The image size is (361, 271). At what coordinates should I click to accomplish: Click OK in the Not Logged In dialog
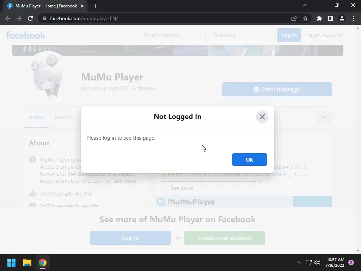click(249, 159)
